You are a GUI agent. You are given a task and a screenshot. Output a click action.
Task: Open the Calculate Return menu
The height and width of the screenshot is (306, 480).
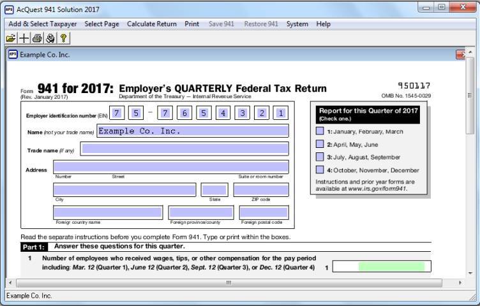(x=152, y=24)
